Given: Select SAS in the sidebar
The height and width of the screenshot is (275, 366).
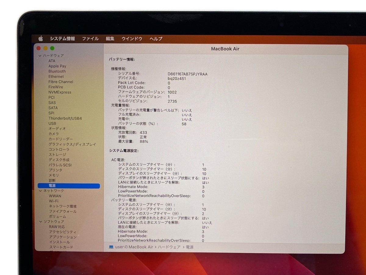Looking at the screenshot, I should coord(52,102).
